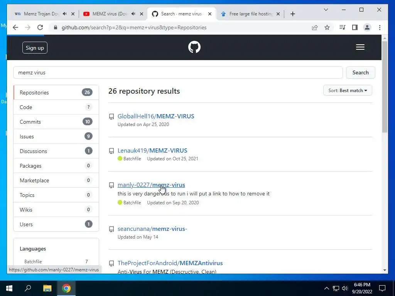Screen dimensions: 395x296
Task: Click the memz virus search field
Action: click(x=178, y=72)
